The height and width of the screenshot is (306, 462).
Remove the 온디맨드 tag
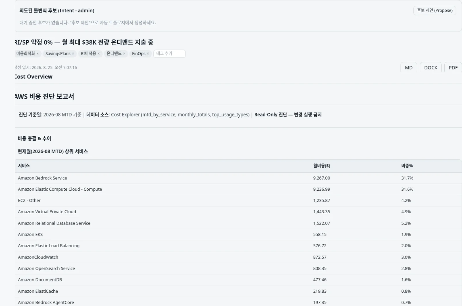coord(124,53)
